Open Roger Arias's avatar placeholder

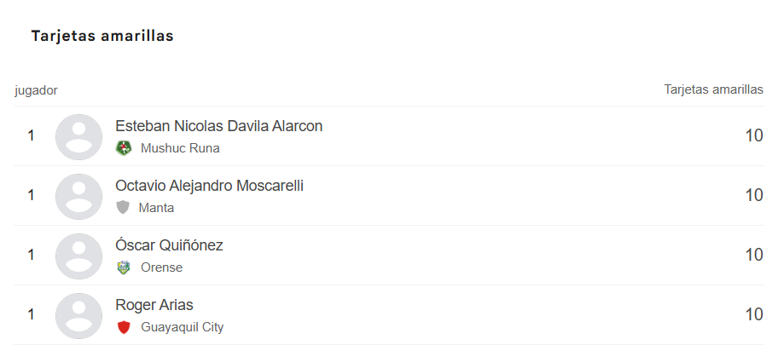click(78, 315)
